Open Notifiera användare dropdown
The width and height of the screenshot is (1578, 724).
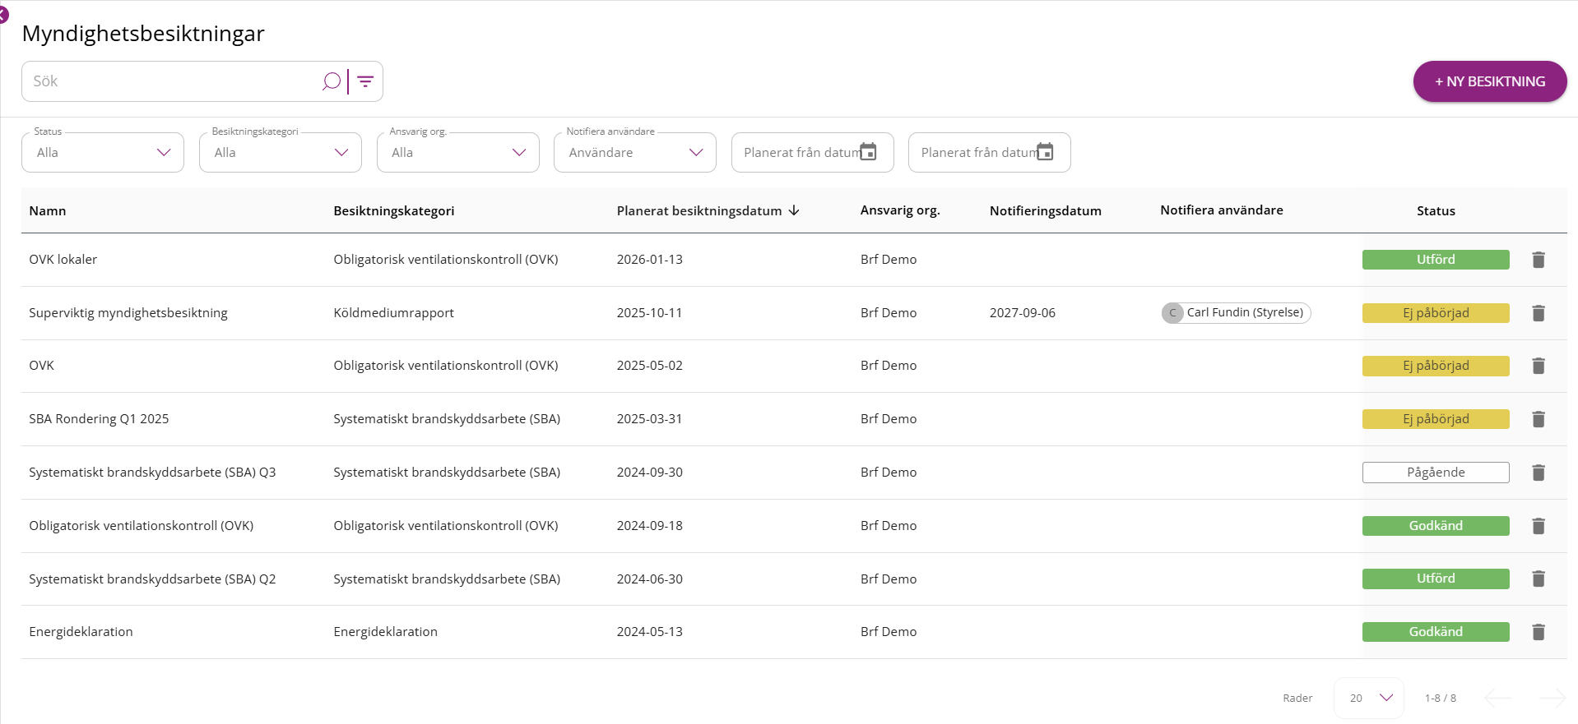[x=635, y=152]
